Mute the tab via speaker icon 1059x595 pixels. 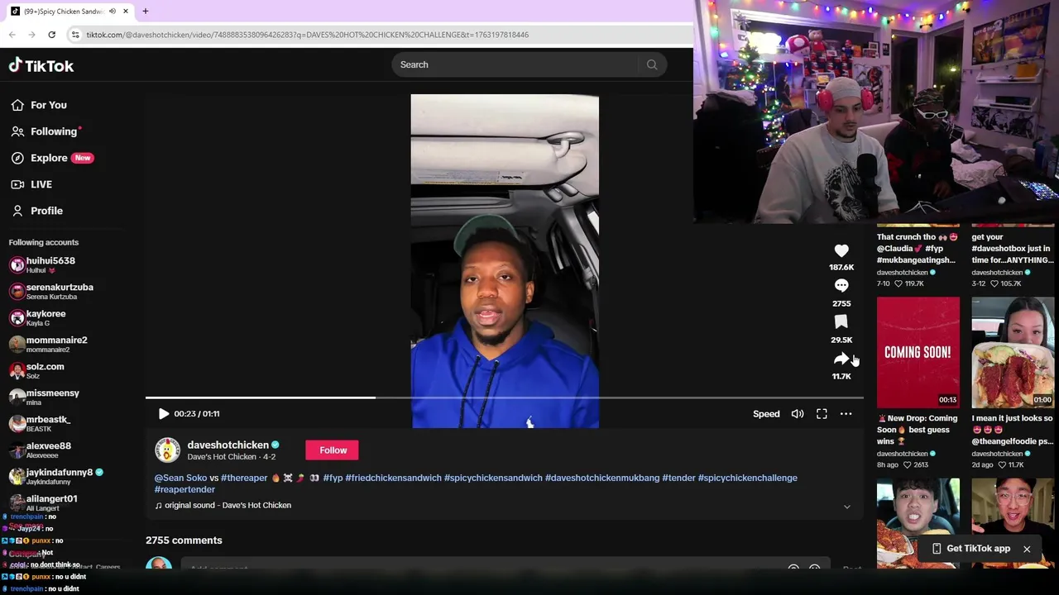[113, 12]
